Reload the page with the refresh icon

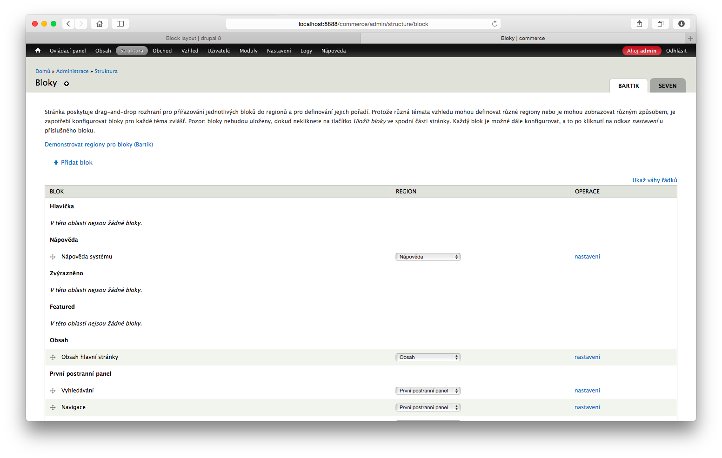[495, 24]
